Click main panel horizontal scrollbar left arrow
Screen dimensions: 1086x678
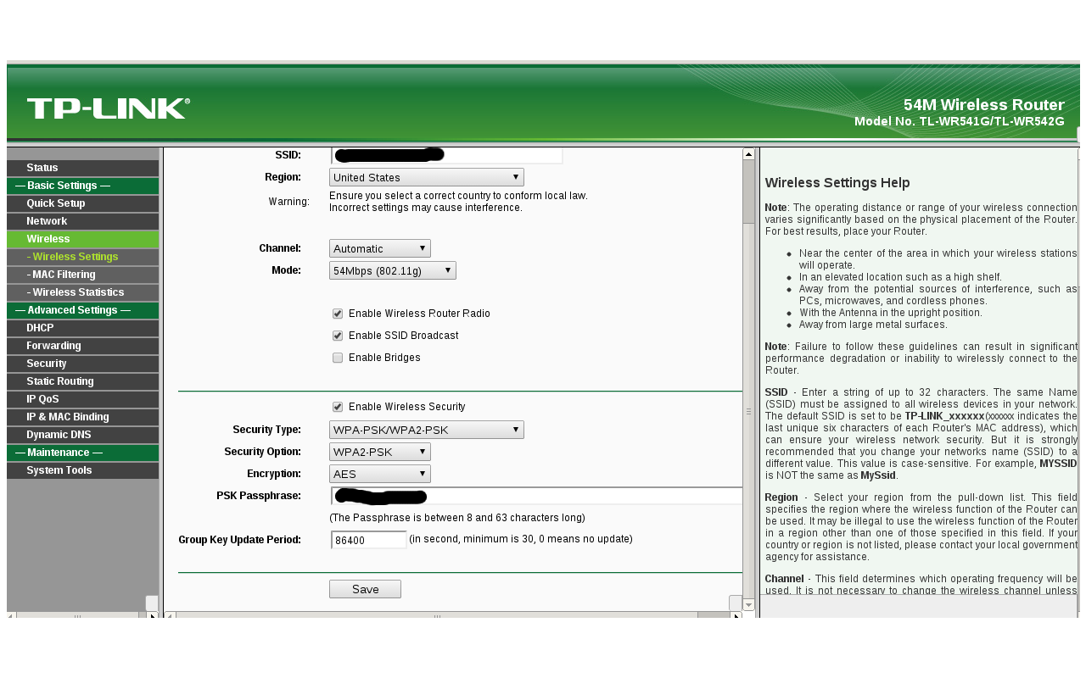(x=170, y=616)
